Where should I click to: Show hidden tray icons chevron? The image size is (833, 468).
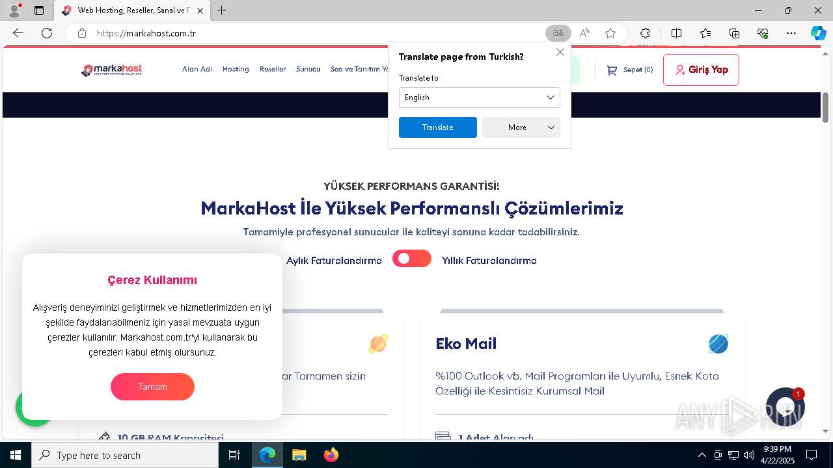coord(702,455)
